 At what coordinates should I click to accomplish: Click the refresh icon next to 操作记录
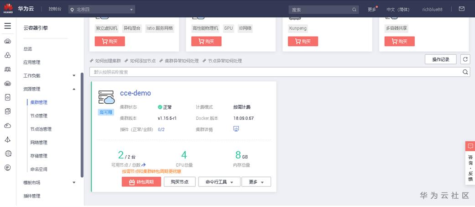465,59
